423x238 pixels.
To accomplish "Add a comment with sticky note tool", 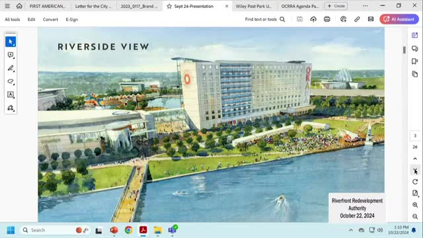I will point(11,55).
